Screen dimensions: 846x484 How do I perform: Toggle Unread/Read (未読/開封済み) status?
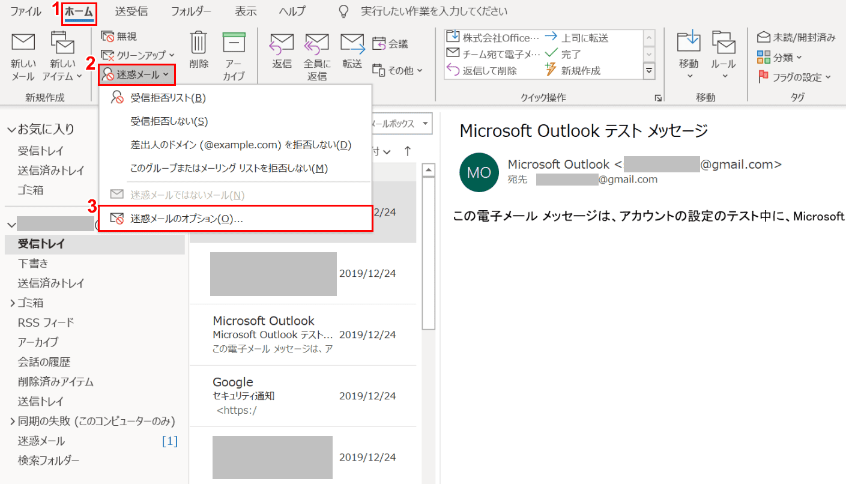[x=796, y=38]
